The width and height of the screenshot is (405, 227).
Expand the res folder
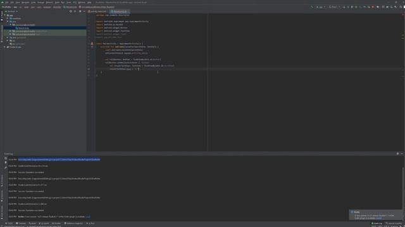pos(8,40)
